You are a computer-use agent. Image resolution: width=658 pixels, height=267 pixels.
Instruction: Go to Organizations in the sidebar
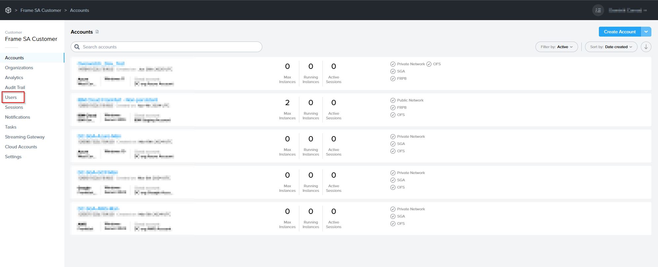(19, 68)
